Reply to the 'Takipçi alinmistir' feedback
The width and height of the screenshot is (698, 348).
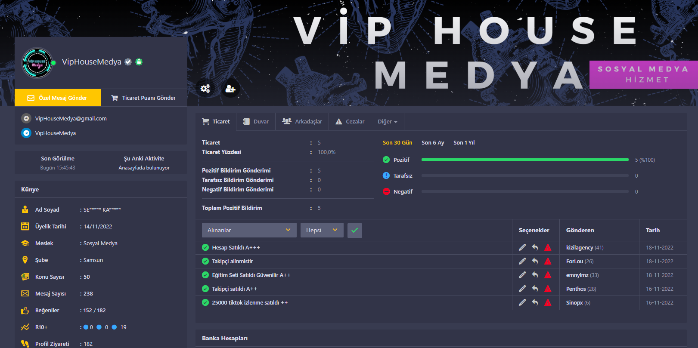pyautogui.click(x=535, y=261)
